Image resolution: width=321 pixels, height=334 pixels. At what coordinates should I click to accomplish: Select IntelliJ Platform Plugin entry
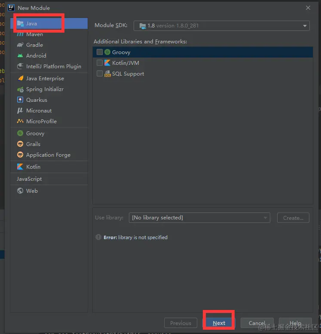pyautogui.click(x=49, y=66)
